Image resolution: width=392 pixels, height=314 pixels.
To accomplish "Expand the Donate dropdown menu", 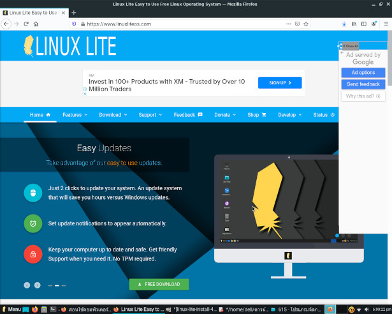I will point(225,115).
